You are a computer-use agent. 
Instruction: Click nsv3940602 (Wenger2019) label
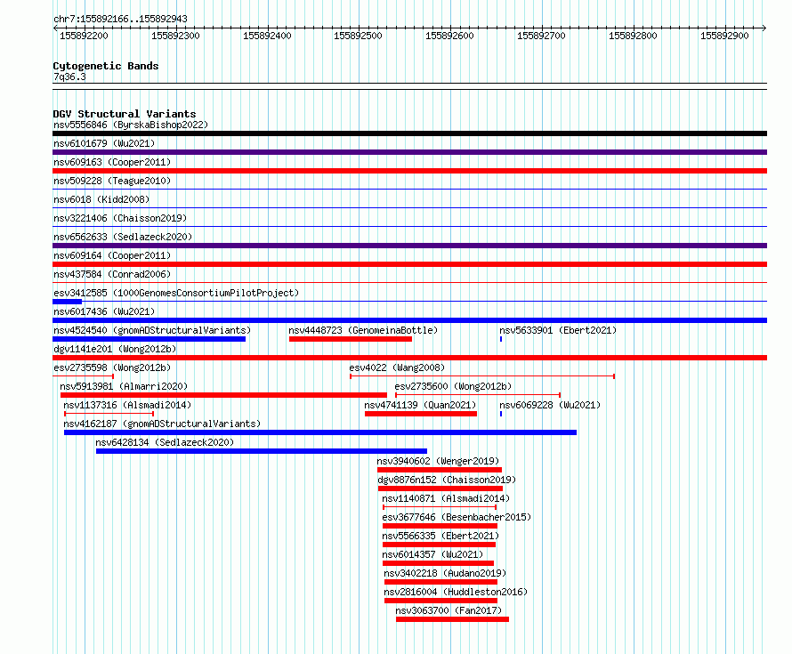(x=438, y=461)
